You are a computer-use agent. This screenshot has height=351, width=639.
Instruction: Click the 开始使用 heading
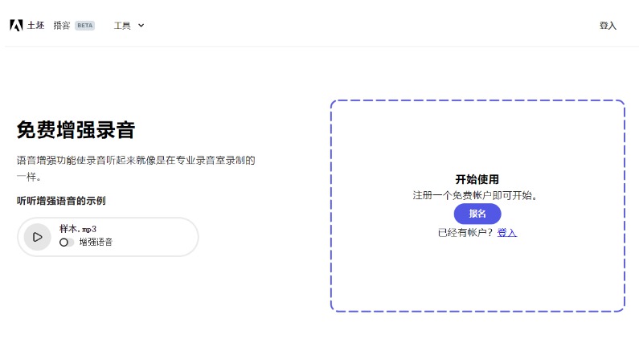[x=477, y=179]
